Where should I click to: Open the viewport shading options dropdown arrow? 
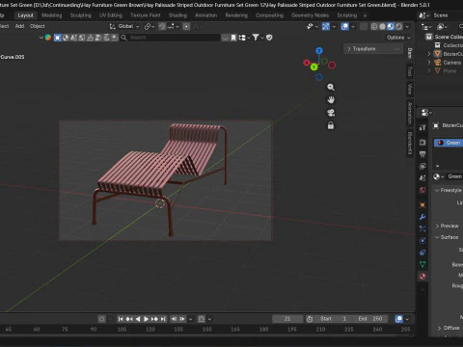pyautogui.click(x=407, y=27)
